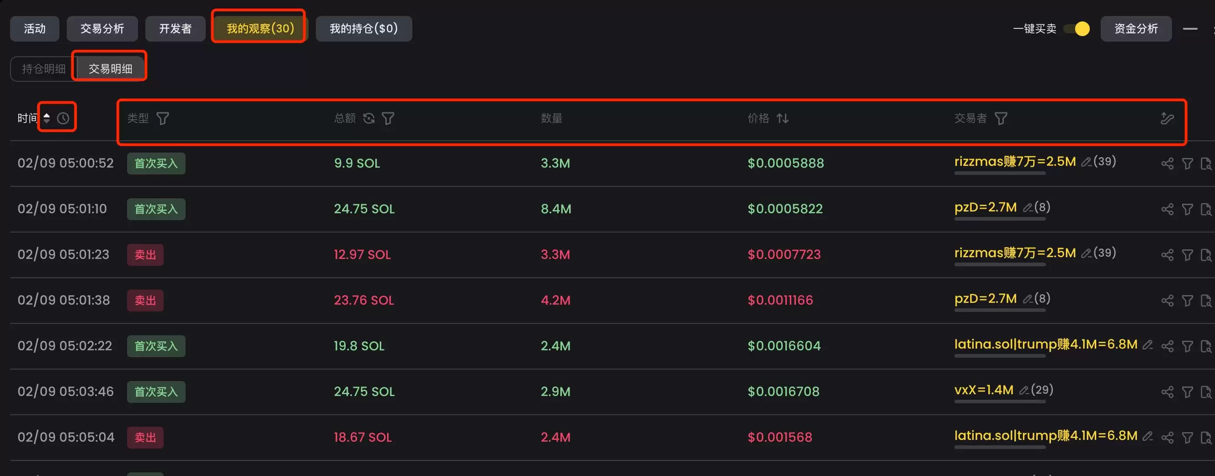Click funnel icon on the 05:03:46 row
This screenshot has height=476, width=1215.
(1187, 392)
